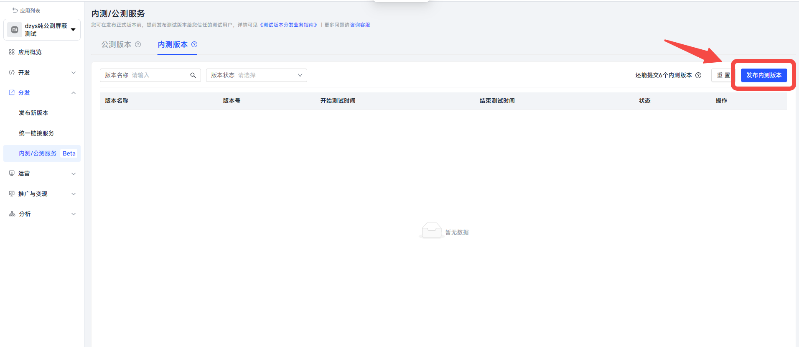
Task: Click the 还能提交6个内测版本 text
Action: (664, 75)
